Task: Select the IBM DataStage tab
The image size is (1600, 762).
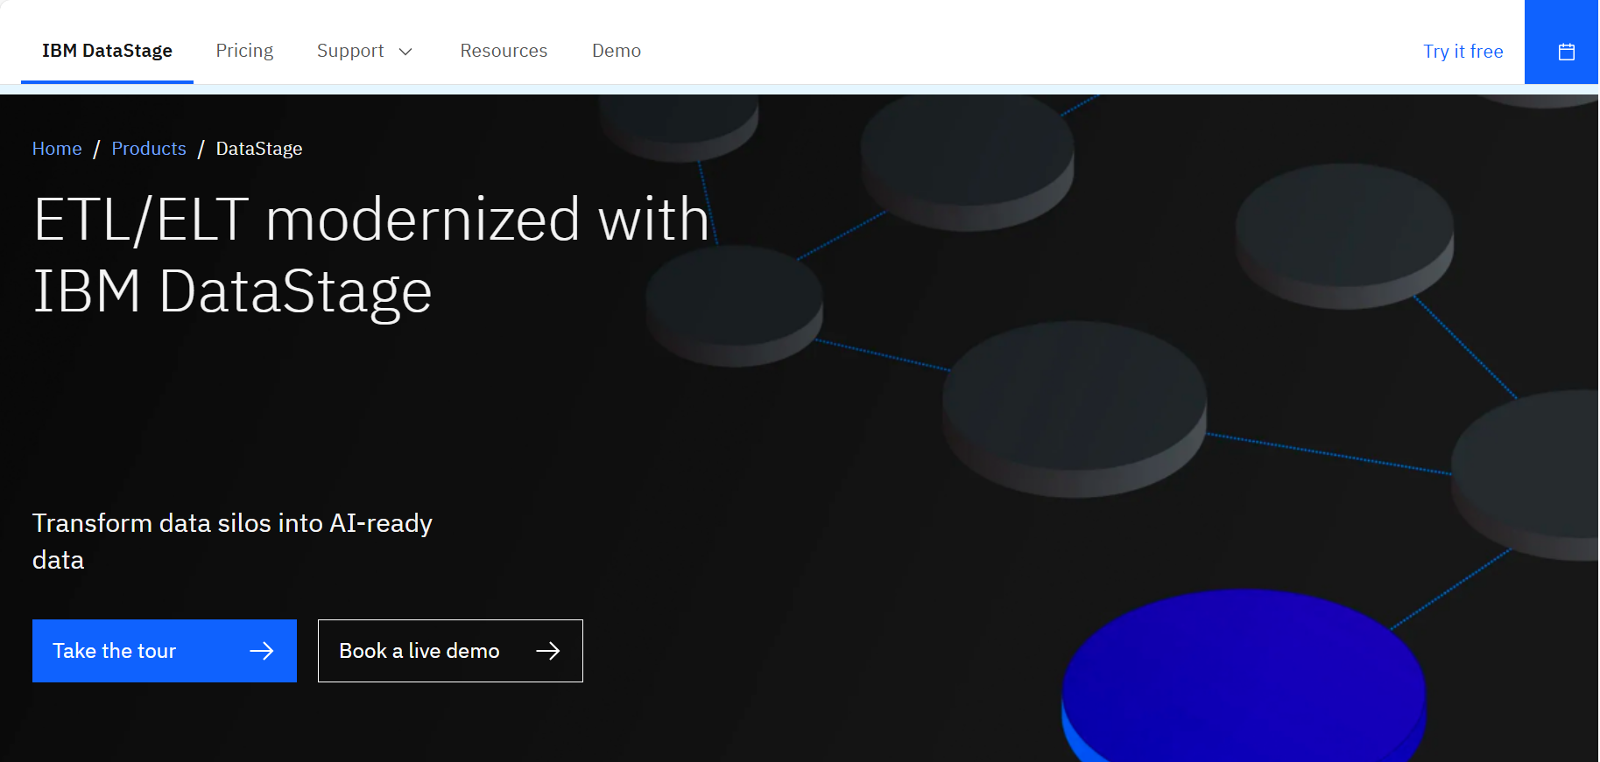Action: click(107, 51)
